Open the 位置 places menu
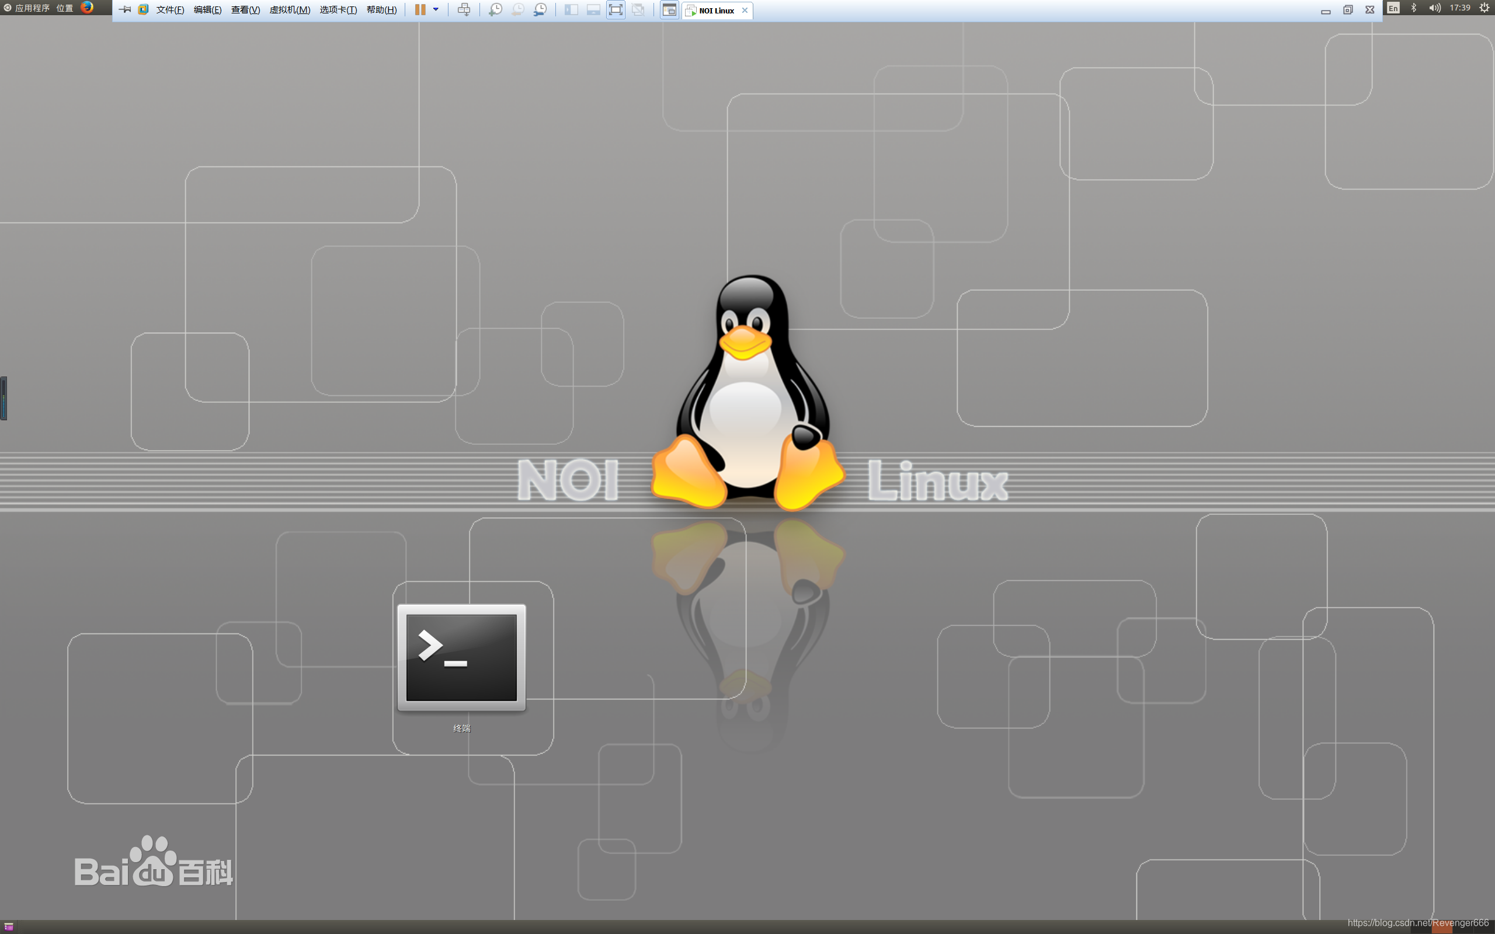The height and width of the screenshot is (934, 1495). coord(65,8)
